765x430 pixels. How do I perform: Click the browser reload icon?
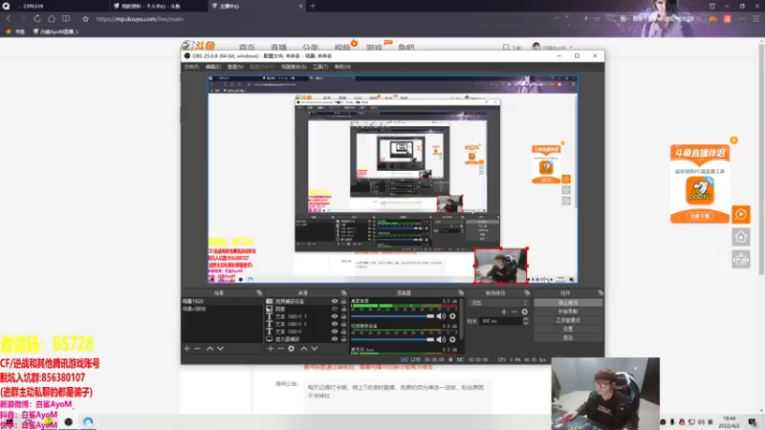point(37,18)
